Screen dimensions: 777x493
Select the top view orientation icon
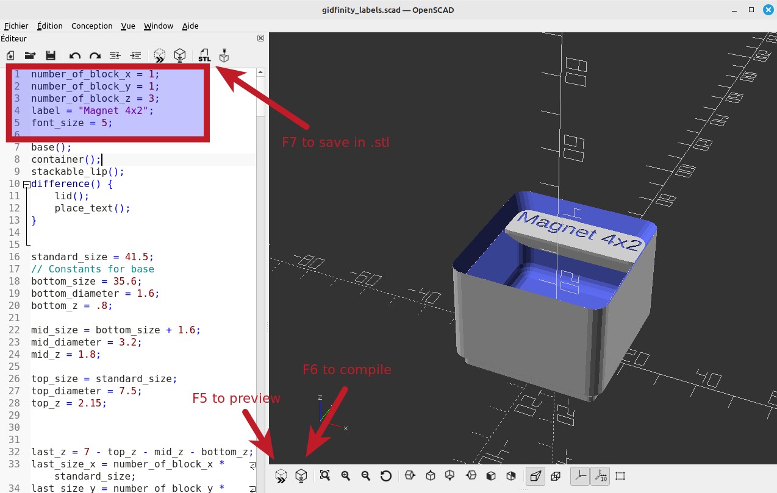[x=431, y=475]
